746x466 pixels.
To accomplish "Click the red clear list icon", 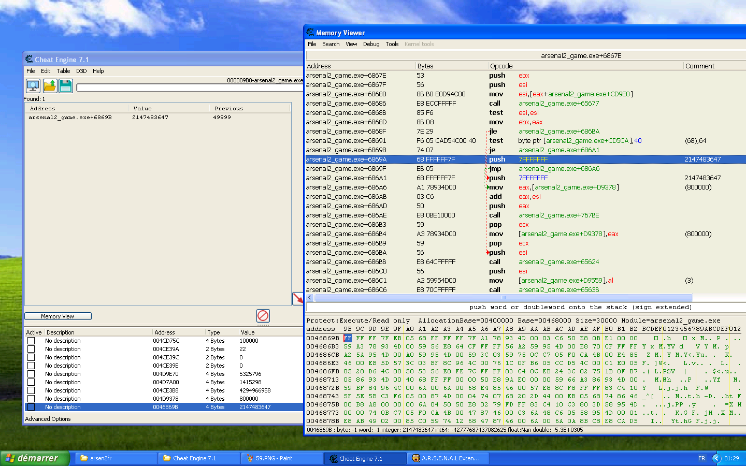I will click(x=263, y=315).
